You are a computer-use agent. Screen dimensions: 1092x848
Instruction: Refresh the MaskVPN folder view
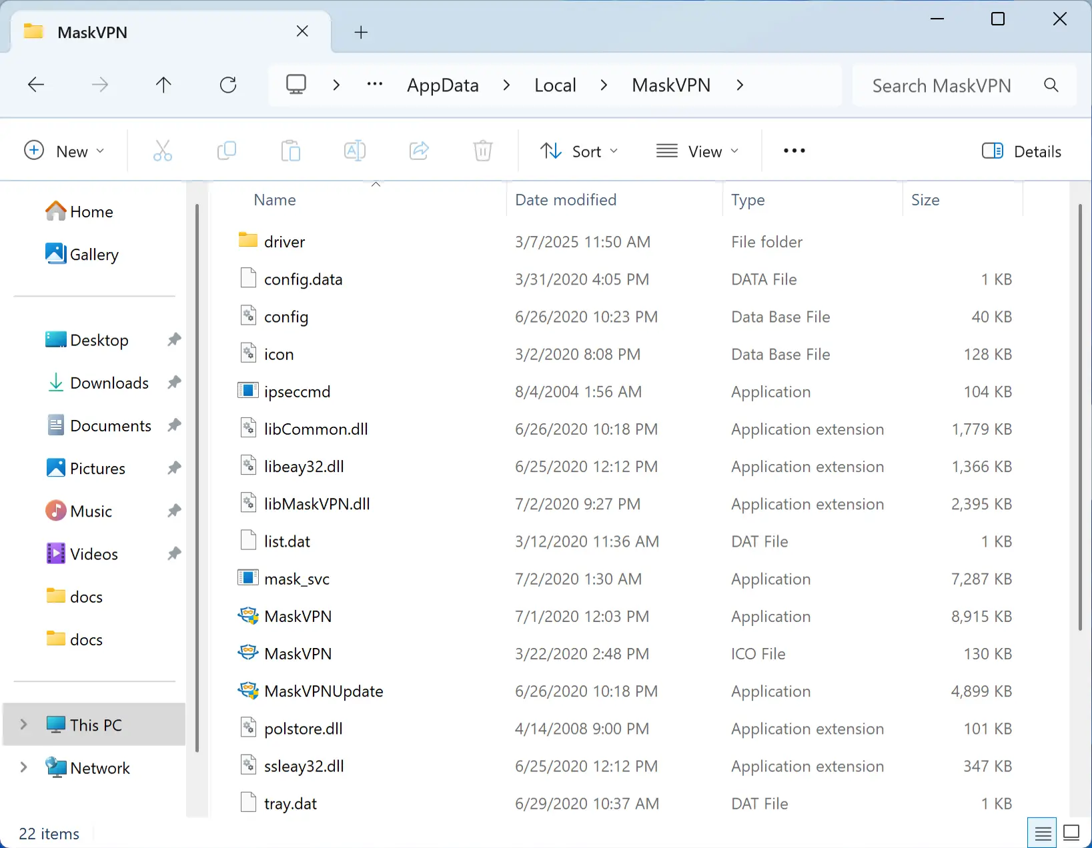[x=228, y=85]
